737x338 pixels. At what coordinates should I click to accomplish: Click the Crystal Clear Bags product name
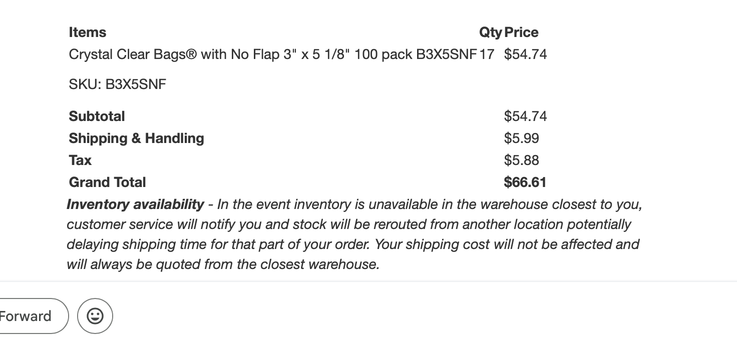[x=272, y=54]
